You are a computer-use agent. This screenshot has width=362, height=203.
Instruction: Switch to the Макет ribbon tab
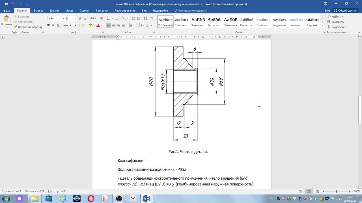click(69, 11)
